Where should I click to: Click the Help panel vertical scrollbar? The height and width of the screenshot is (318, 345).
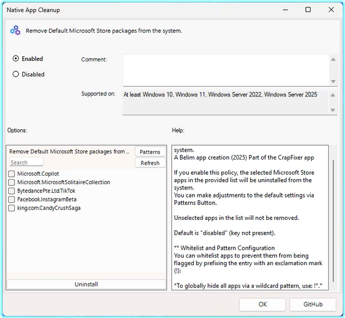click(x=333, y=221)
